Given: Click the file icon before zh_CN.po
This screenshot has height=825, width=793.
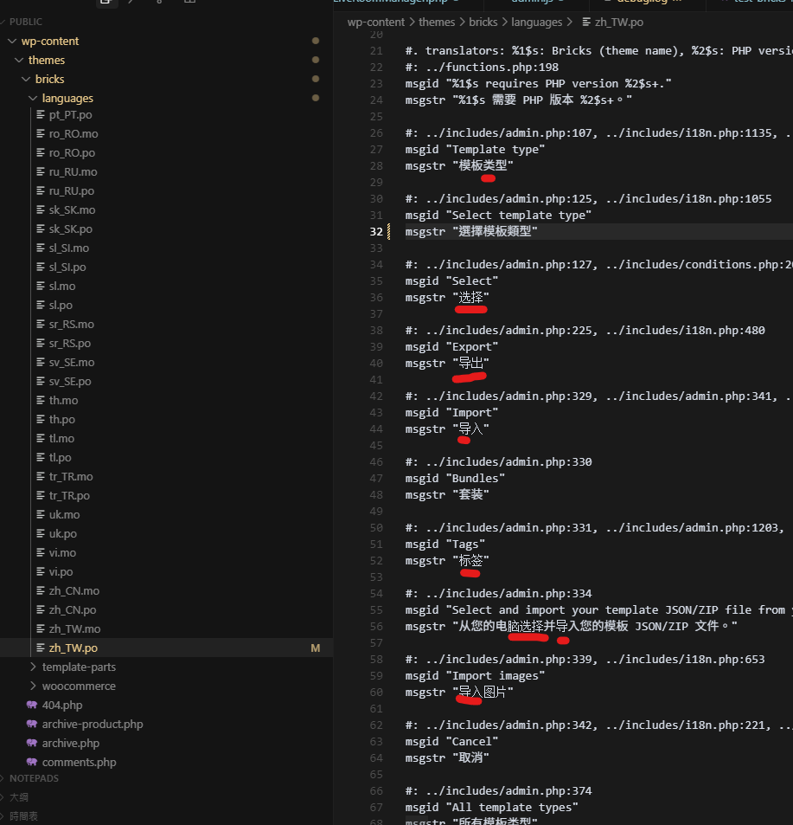Looking at the screenshot, I should point(40,610).
